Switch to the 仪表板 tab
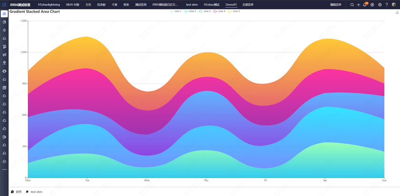The image size is (400, 196). 101,5
